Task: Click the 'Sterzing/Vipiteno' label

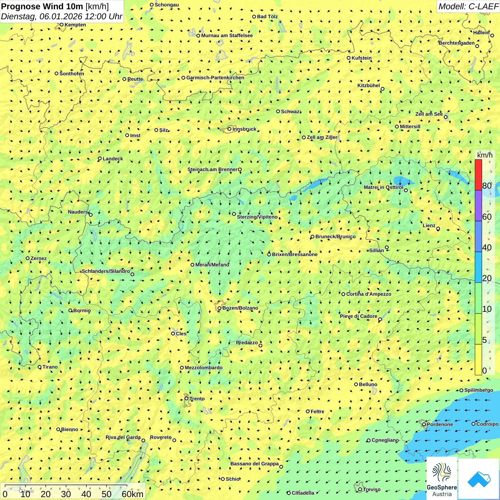Action: pos(257,217)
